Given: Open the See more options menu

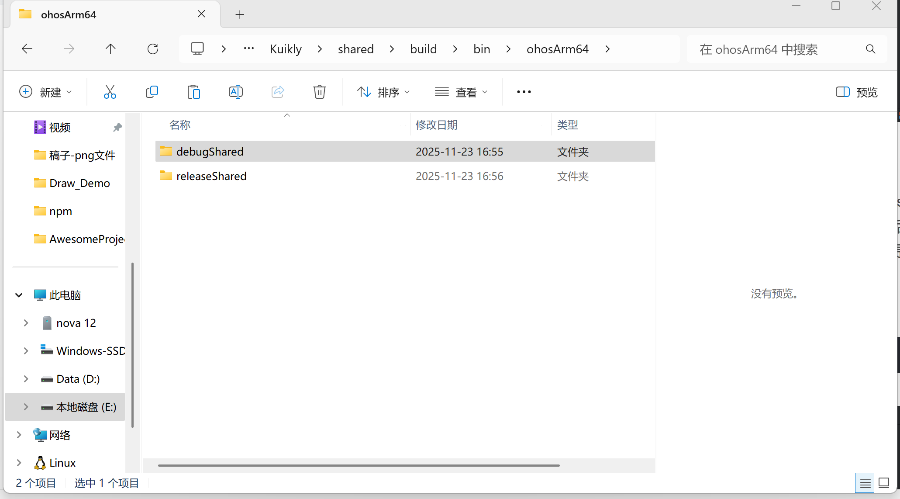Looking at the screenshot, I should 524,92.
